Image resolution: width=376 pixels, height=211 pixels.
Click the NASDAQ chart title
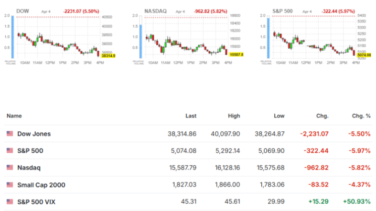(155, 11)
